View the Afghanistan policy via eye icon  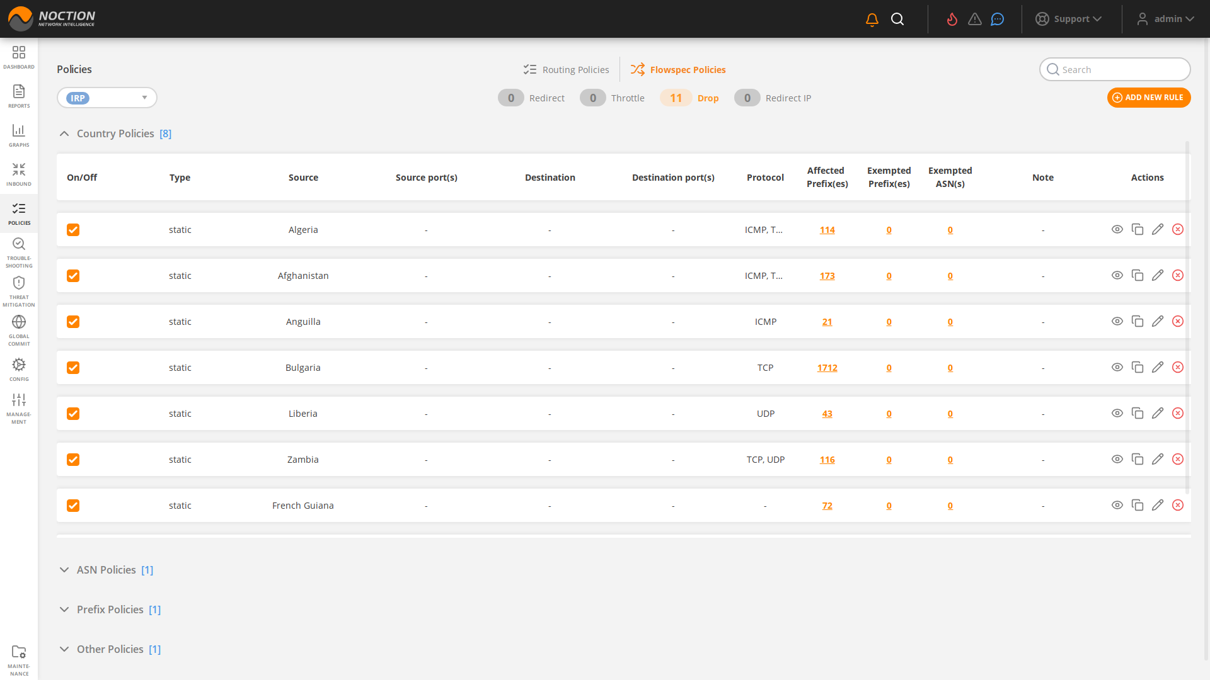point(1117,275)
